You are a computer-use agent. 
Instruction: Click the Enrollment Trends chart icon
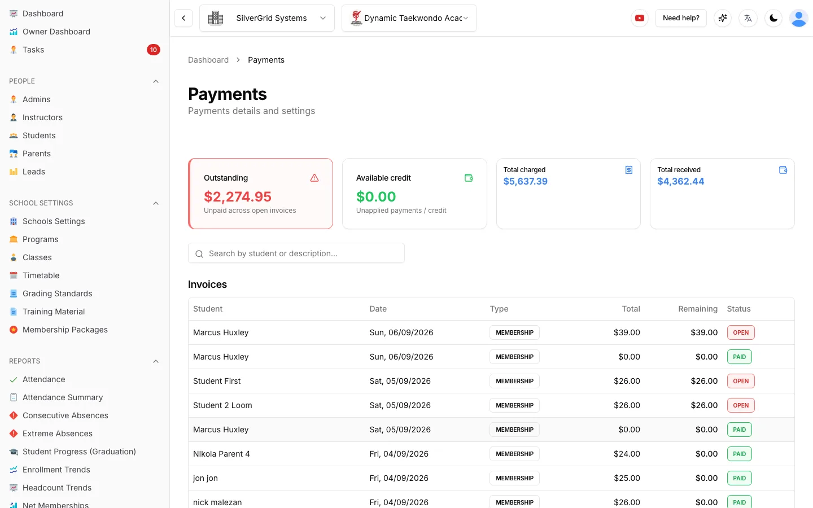pyautogui.click(x=14, y=470)
